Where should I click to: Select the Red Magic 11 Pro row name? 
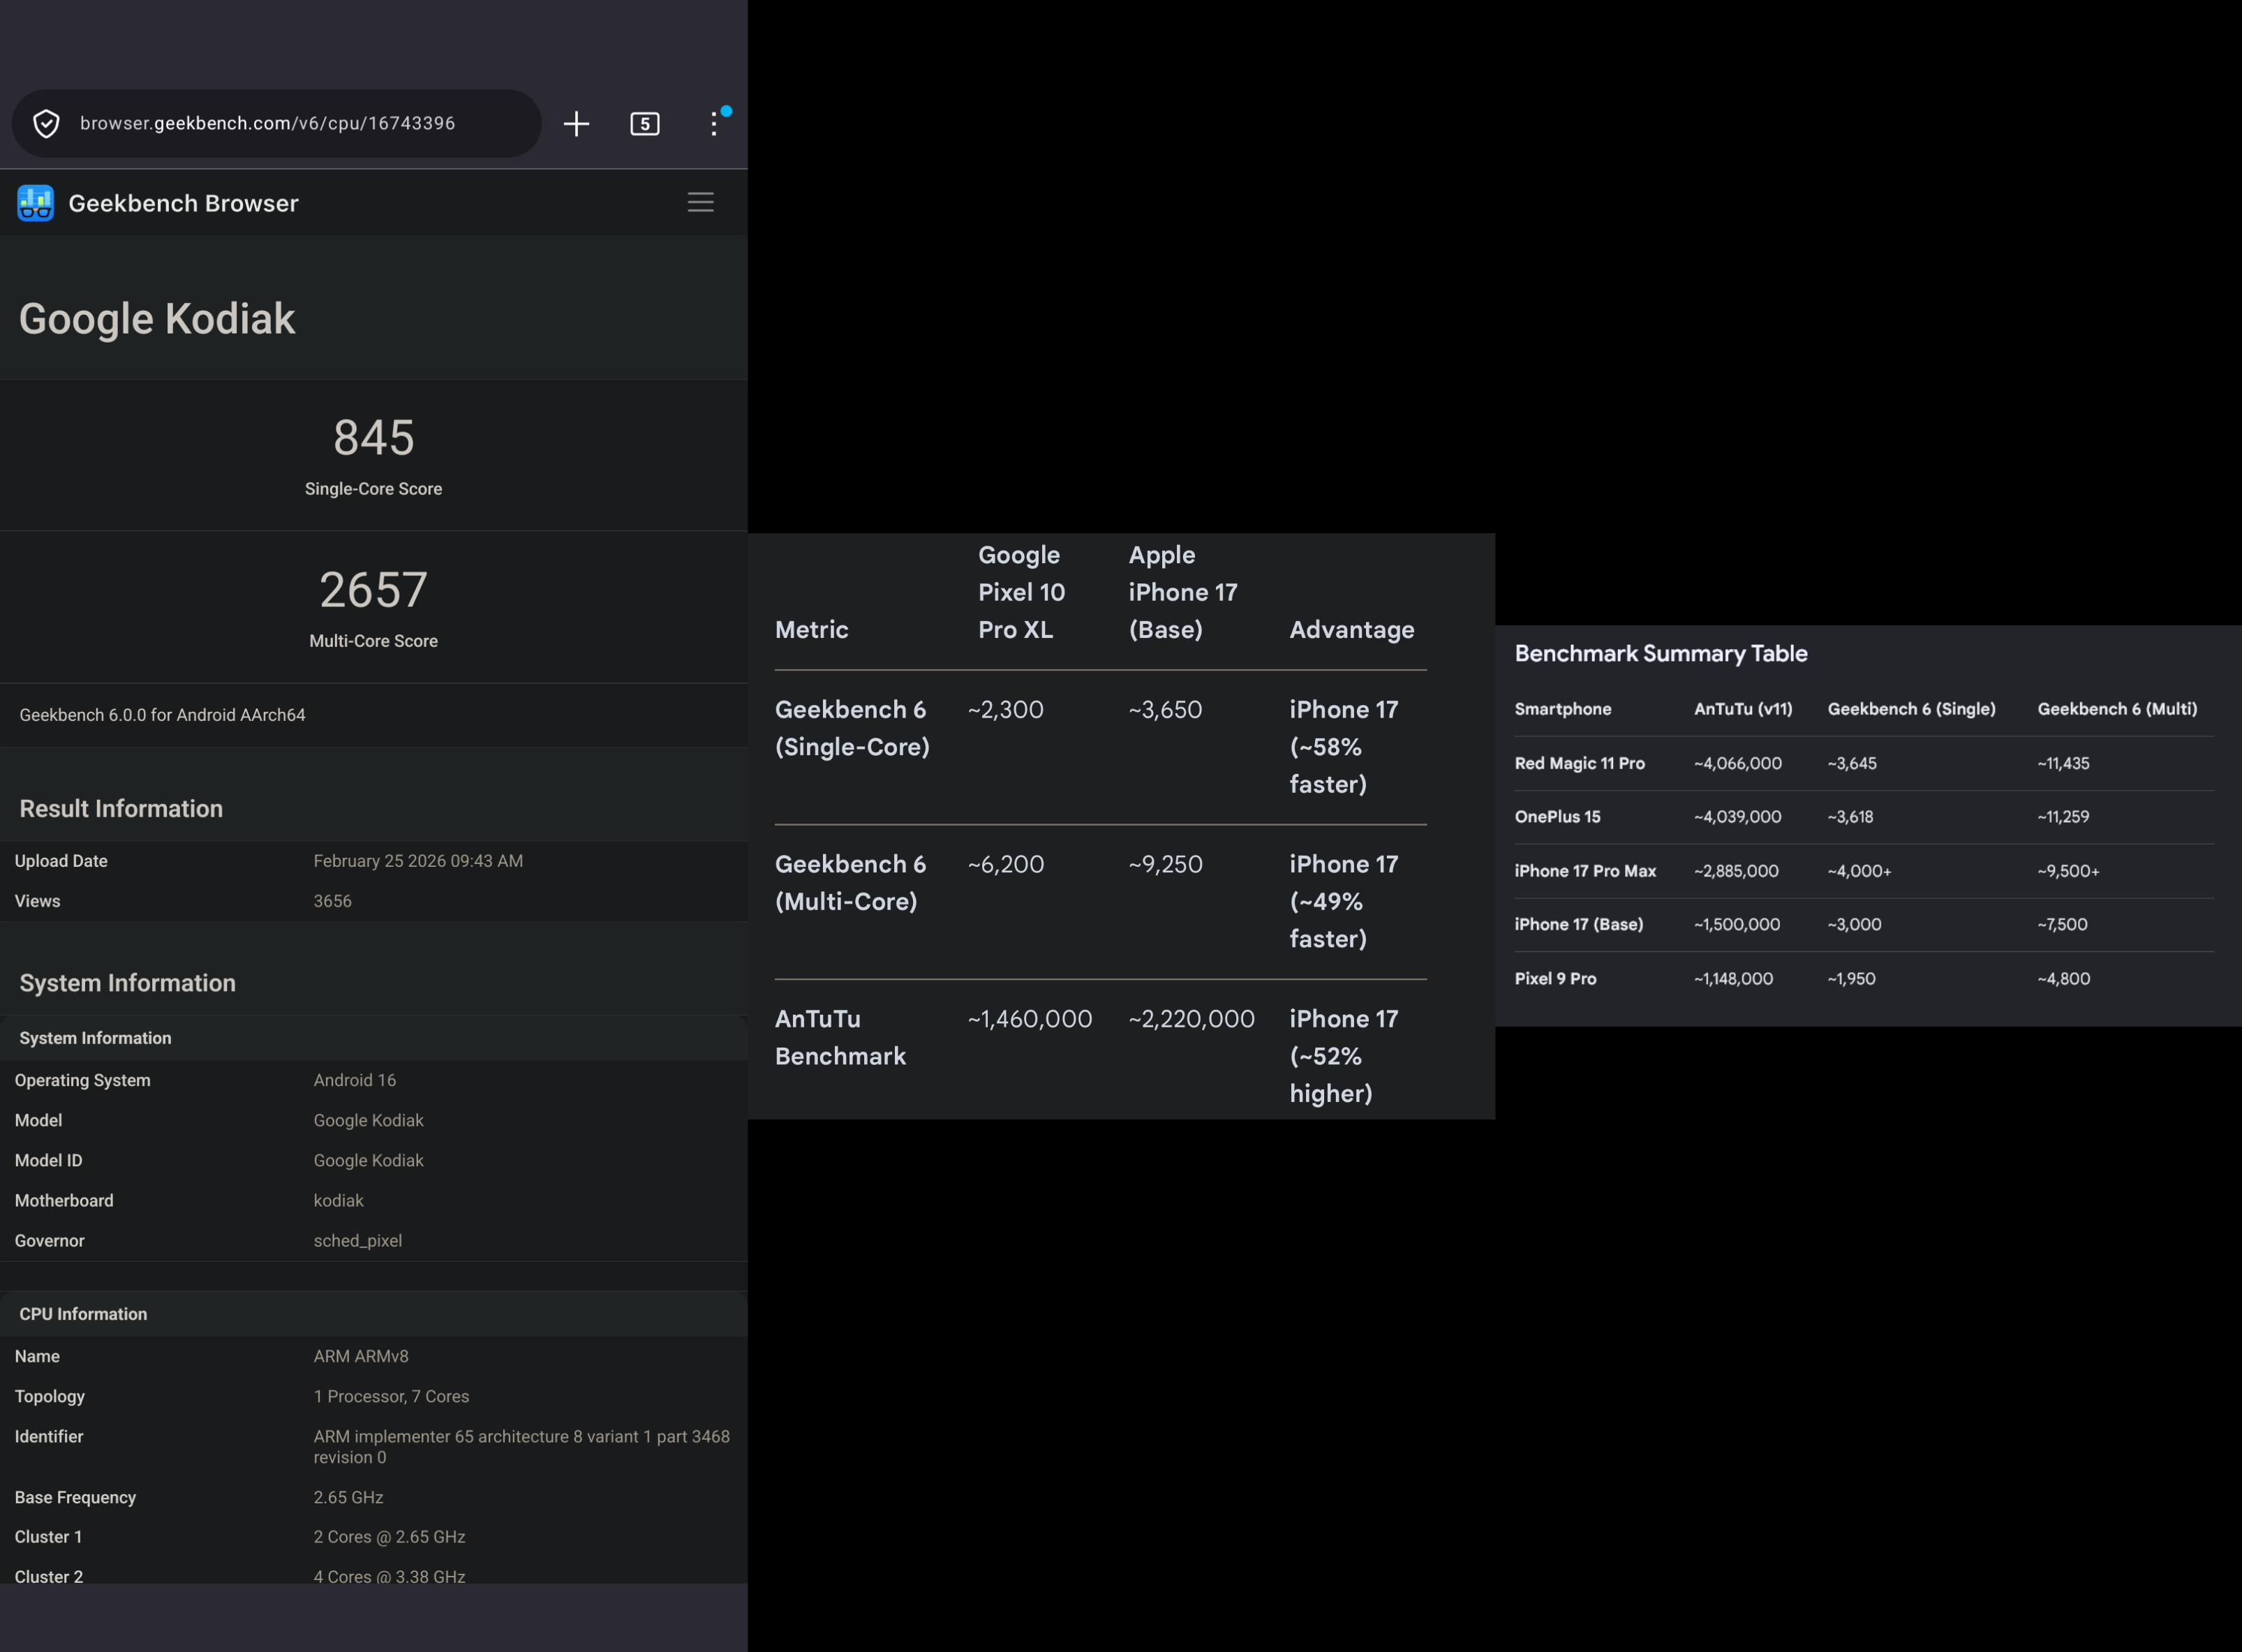[1579, 763]
